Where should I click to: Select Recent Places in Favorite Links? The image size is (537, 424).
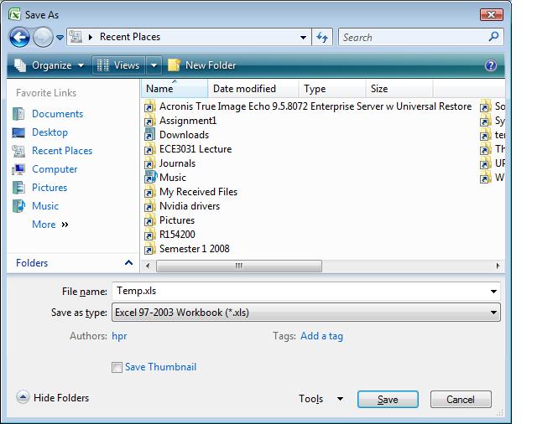click(62, 151)
